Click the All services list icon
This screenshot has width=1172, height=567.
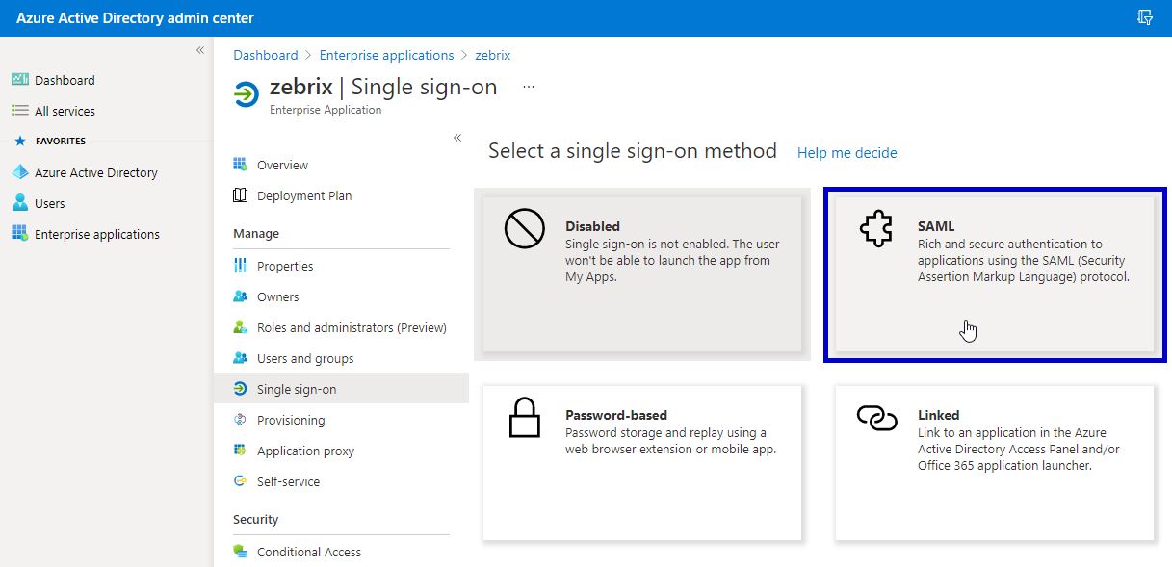[19, 111]
